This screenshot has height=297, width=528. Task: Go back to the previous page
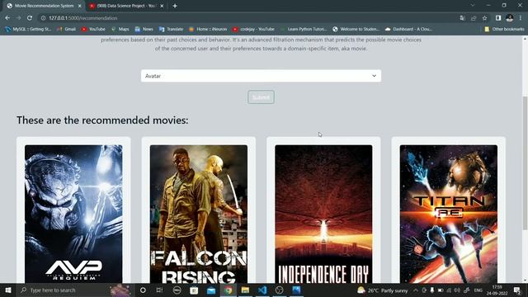click(7, 18)
